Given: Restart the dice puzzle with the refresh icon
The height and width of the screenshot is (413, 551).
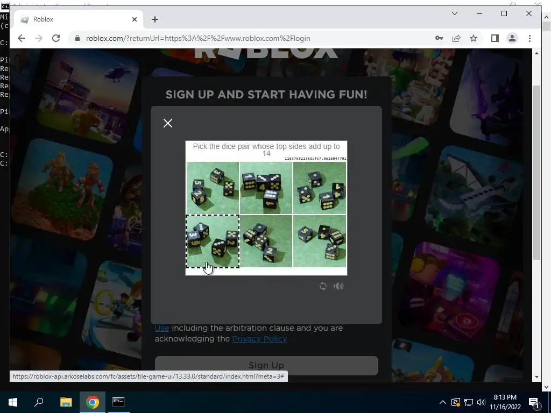Looking at the screenshot, I should coord(323,286).
